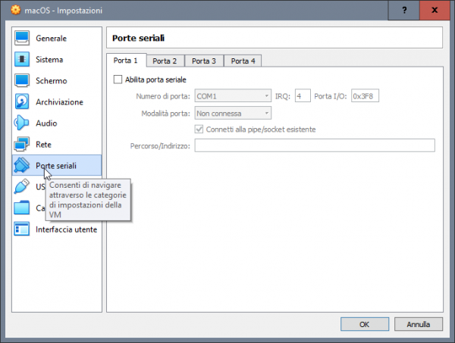The image size is (455, 343).
Task: Open the Archiviazione disk icon
Action: pyautogui.click(x=22, y=101)
